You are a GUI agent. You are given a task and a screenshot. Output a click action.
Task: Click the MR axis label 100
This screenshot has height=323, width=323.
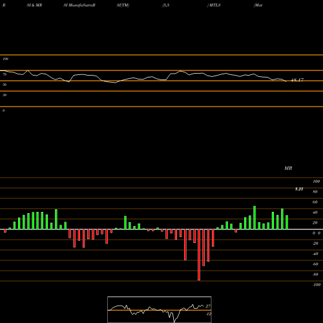(x=317, y=182)
